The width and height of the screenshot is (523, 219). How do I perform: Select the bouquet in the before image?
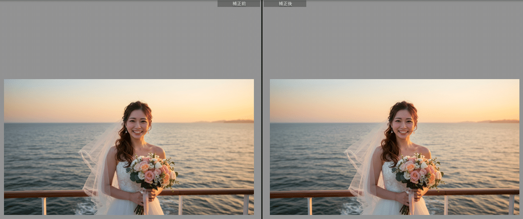[152, 171]
